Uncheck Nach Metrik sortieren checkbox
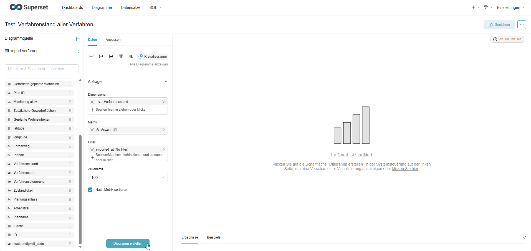The image size is (531, 251). 90,190
